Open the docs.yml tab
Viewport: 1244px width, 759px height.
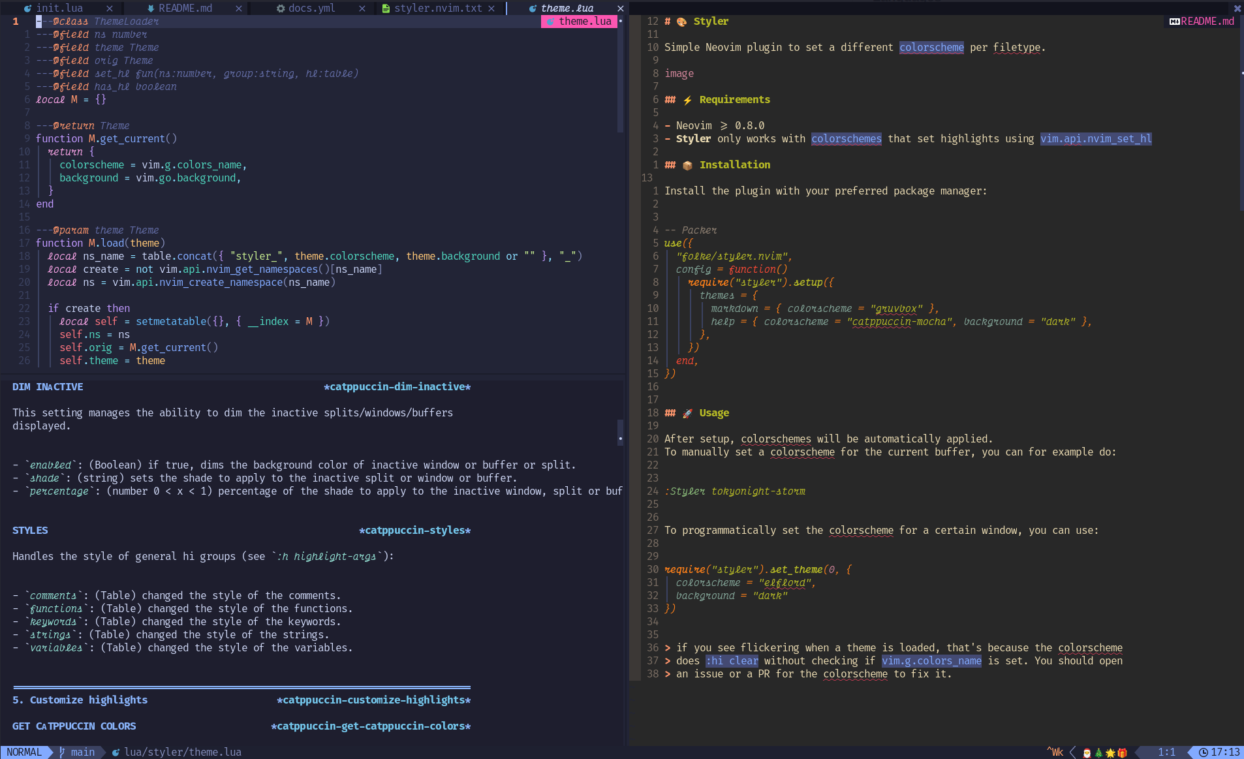pyautogui.click(x=311, y=8)
